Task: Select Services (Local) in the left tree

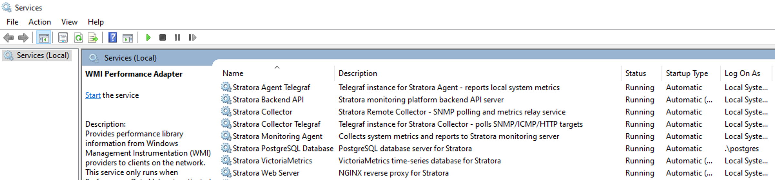Action: (x=43, y=55)
